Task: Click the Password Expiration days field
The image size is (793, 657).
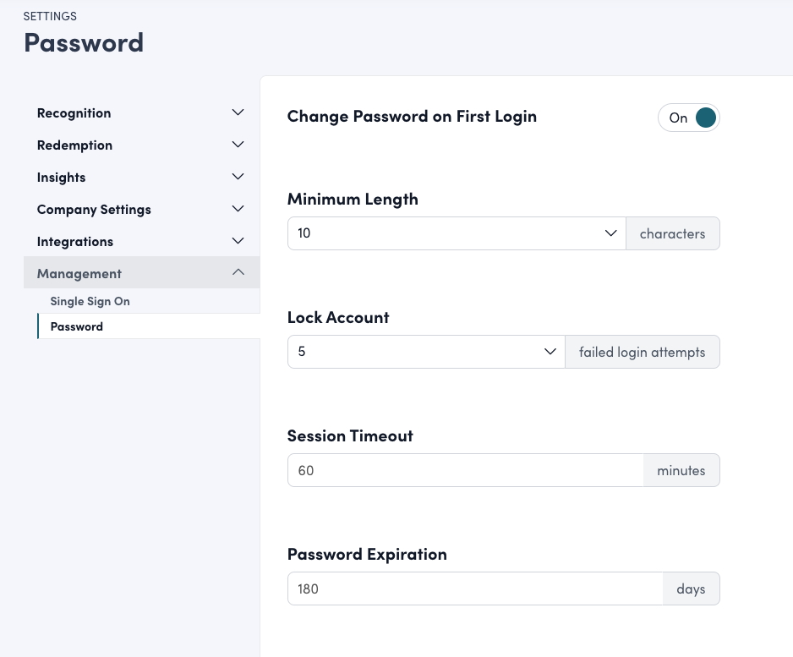Action: [475, 589]
